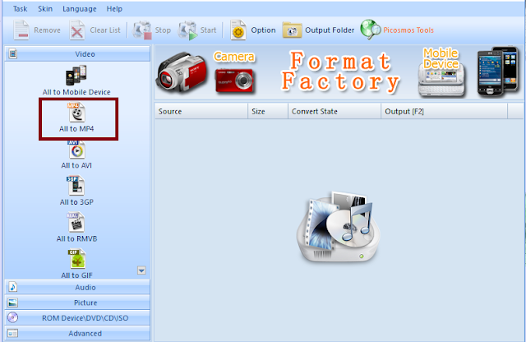The image size is (526, 342).
Task: Click the Video panel film icon
Action: pos(13,53)
